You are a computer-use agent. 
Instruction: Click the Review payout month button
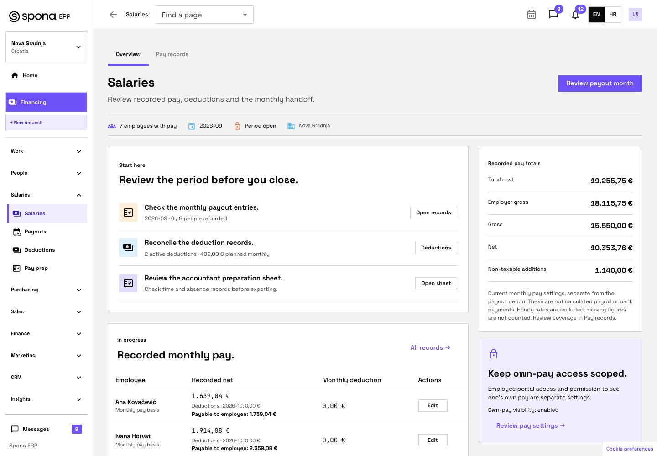coord(600,83)
